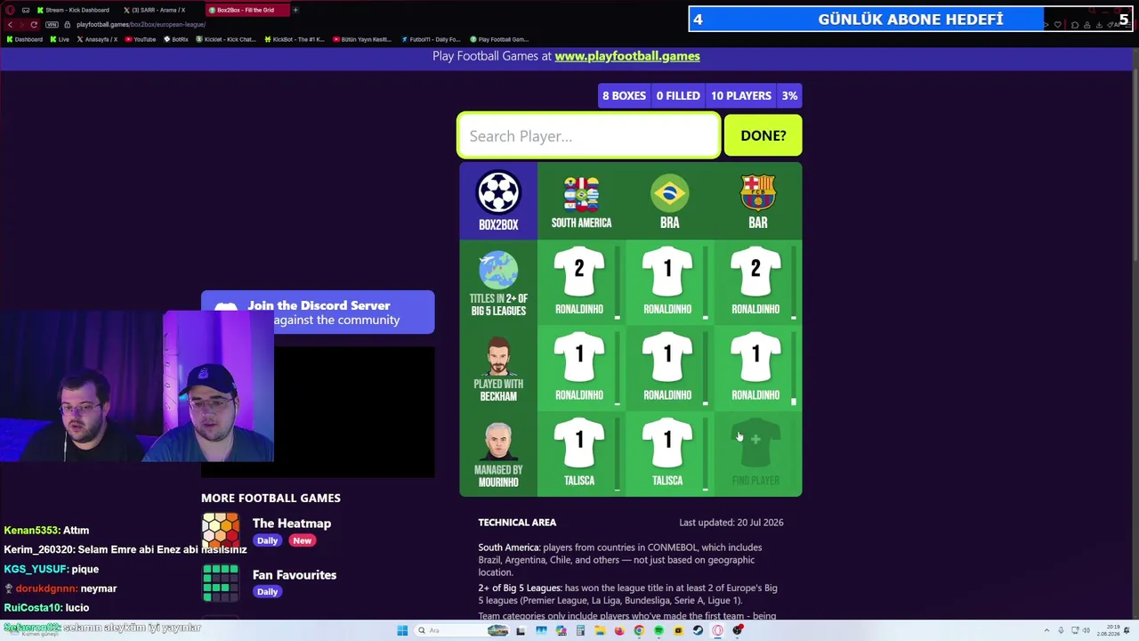Click the 'Played with Beckham' portrait
The image size is (1139, 641).
pyautogui.click(x=498, y=356)
